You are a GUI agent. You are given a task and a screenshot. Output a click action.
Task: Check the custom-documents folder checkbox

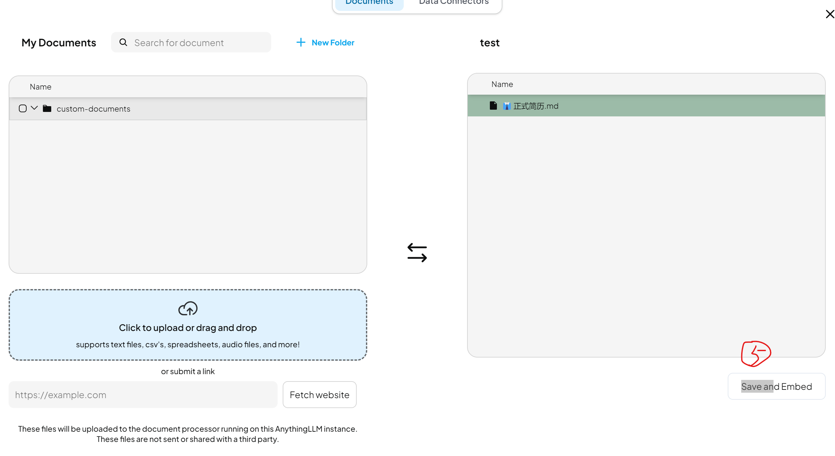pyautogui.click(x=23, y=108)
